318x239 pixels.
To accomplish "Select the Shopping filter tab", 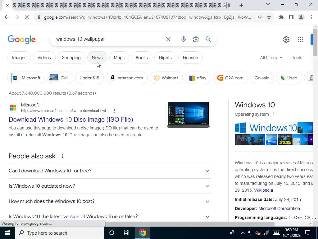I will [x=71, y=58].
